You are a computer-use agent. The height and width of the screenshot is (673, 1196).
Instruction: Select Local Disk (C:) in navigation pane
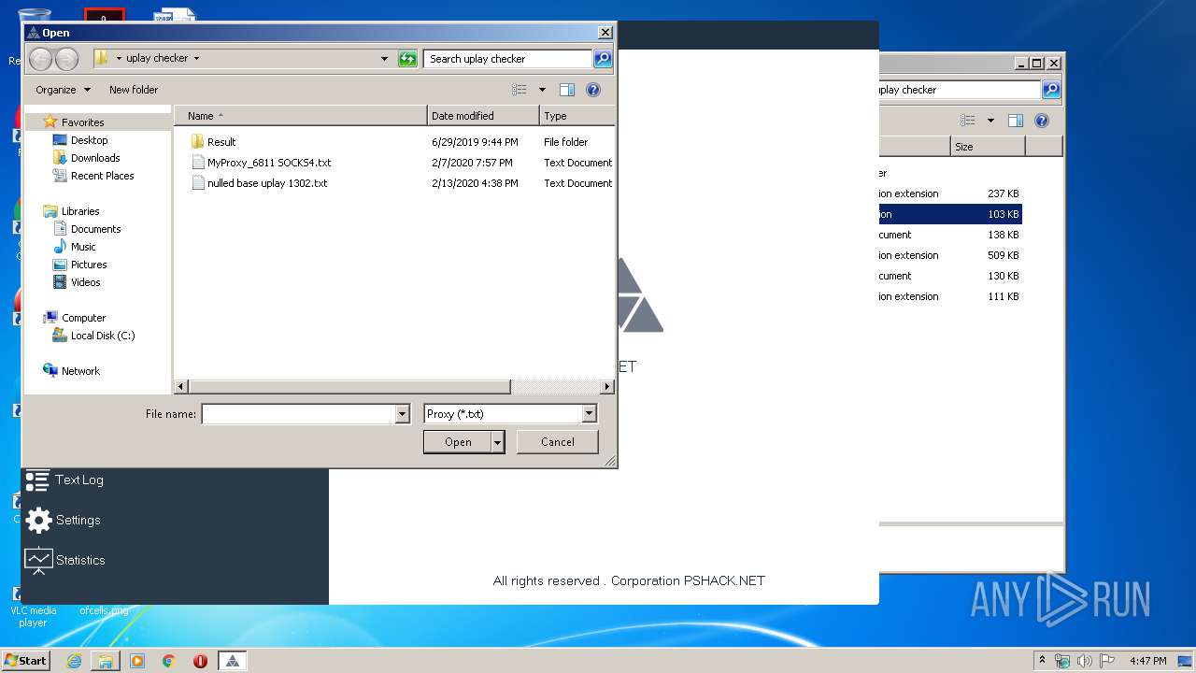(x=102, y=336)
